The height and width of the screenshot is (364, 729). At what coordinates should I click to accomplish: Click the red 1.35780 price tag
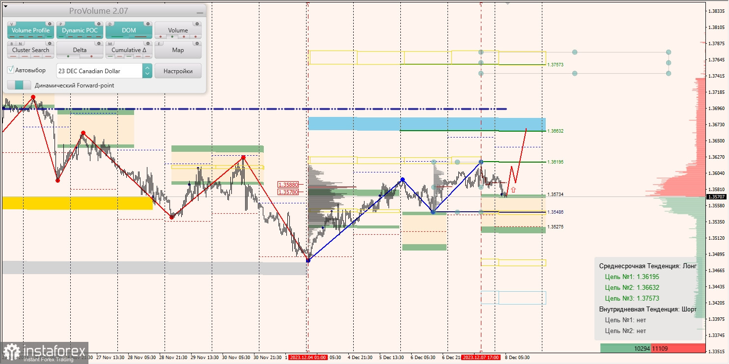coord(288,192)
